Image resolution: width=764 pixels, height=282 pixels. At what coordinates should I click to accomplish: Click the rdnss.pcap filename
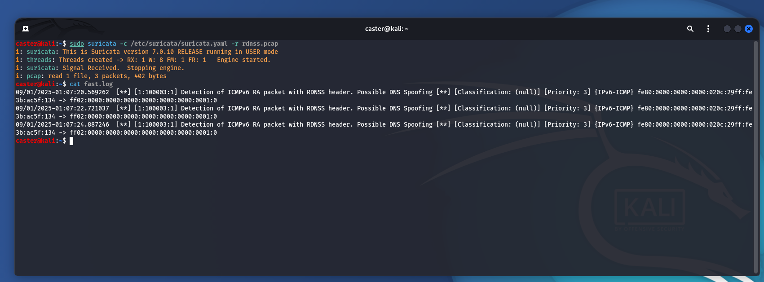(x=260, y=44)
